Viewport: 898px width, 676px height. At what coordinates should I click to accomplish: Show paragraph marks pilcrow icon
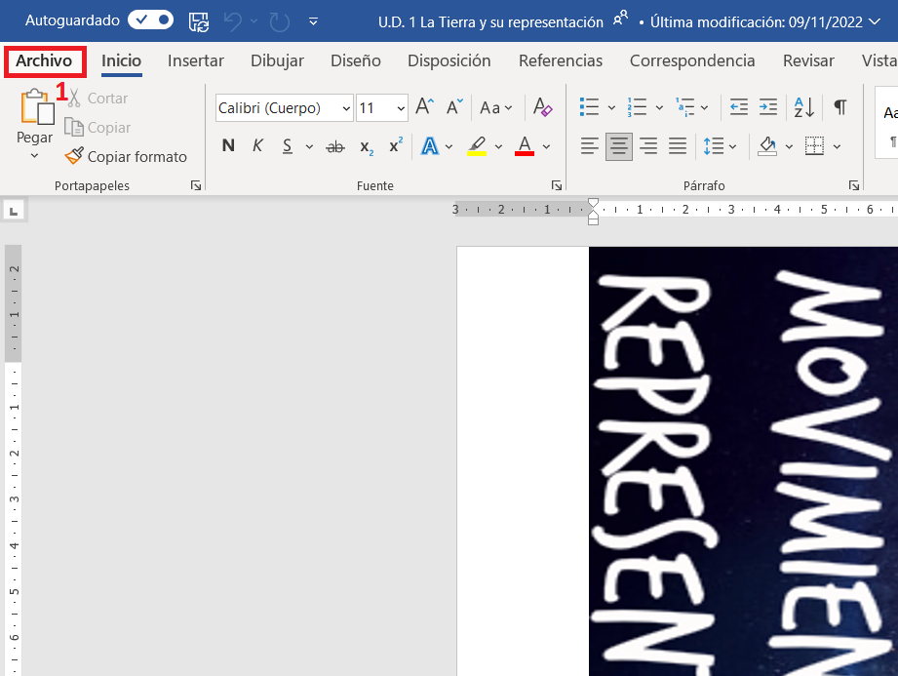click(x=839, y=107)
